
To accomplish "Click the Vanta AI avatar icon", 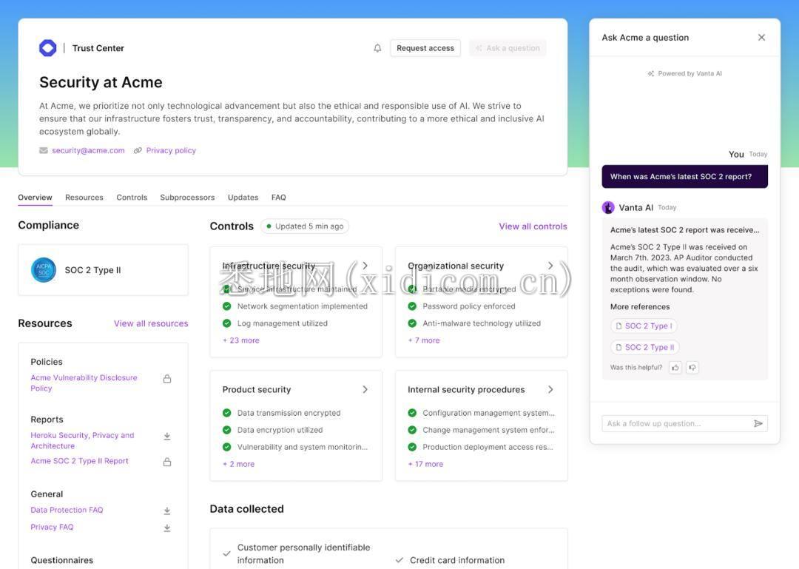I will [x=608, y=207].
